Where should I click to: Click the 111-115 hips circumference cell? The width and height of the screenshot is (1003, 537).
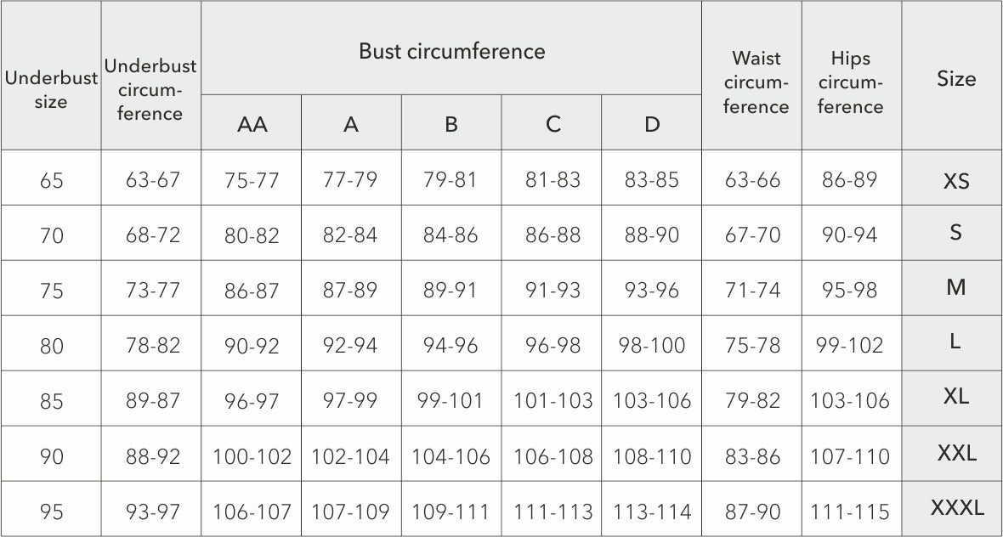click(x=850, y=512)
